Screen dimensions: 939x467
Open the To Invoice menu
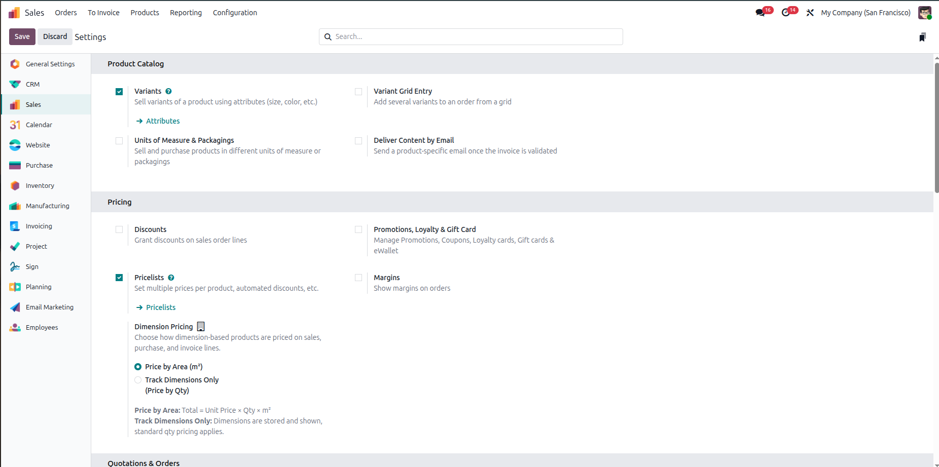(x=103, y=13)
